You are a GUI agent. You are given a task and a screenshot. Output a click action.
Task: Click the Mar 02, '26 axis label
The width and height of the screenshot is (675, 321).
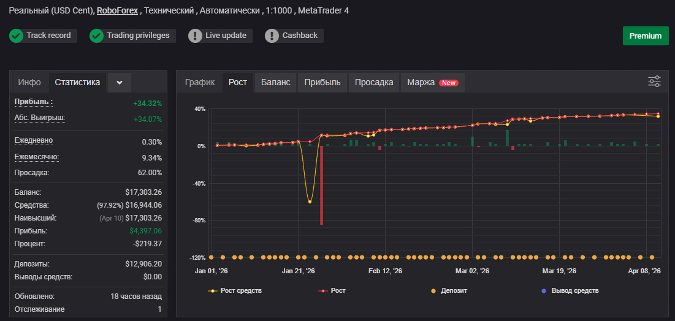pos(472,271)
